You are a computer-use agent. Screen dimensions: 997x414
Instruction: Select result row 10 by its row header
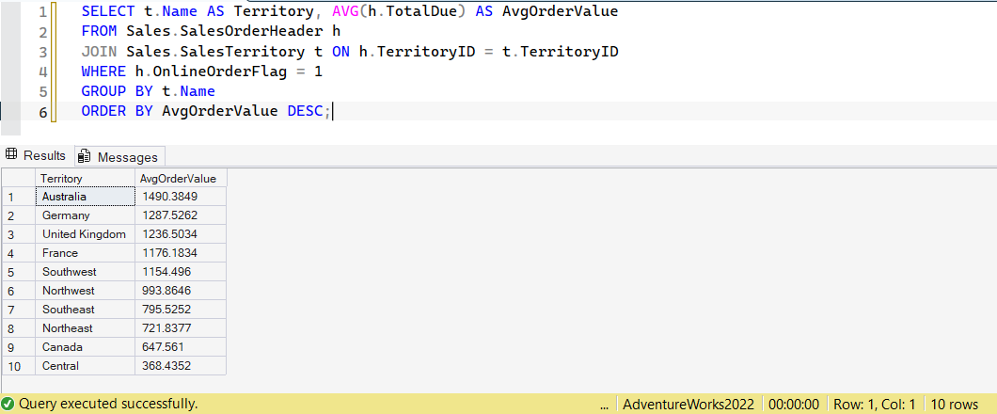point(19,366)
